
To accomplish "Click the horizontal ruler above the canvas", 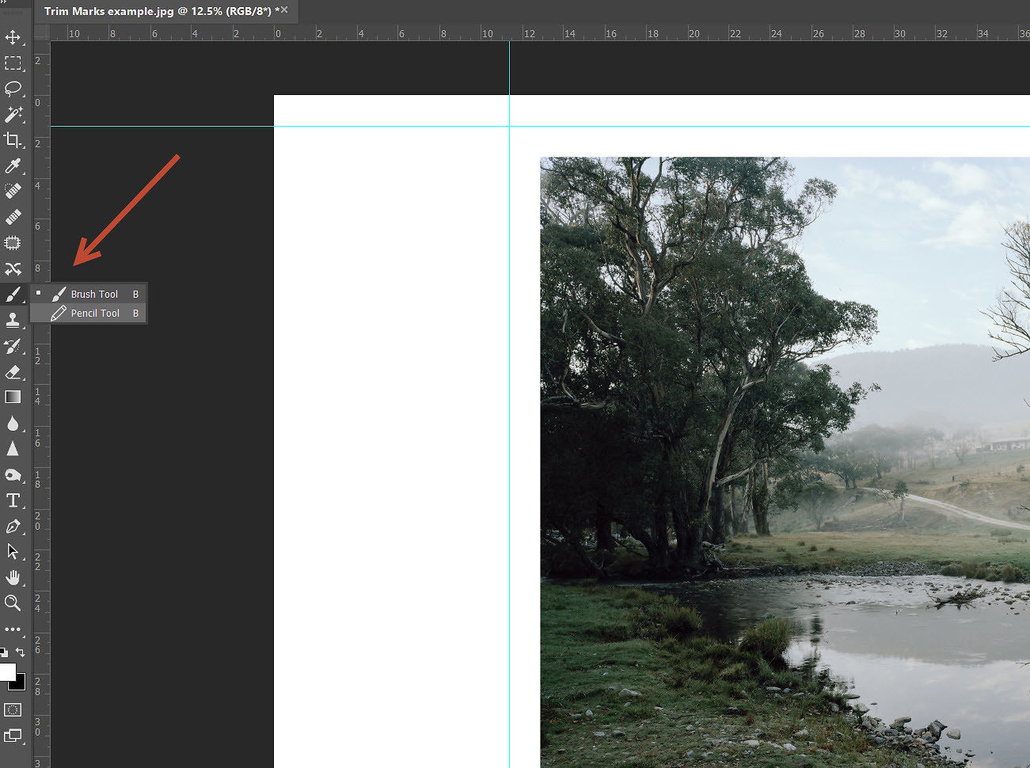I will pos(475,32).
